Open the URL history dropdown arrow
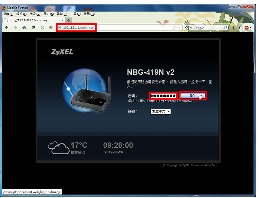 click(180, 28)
